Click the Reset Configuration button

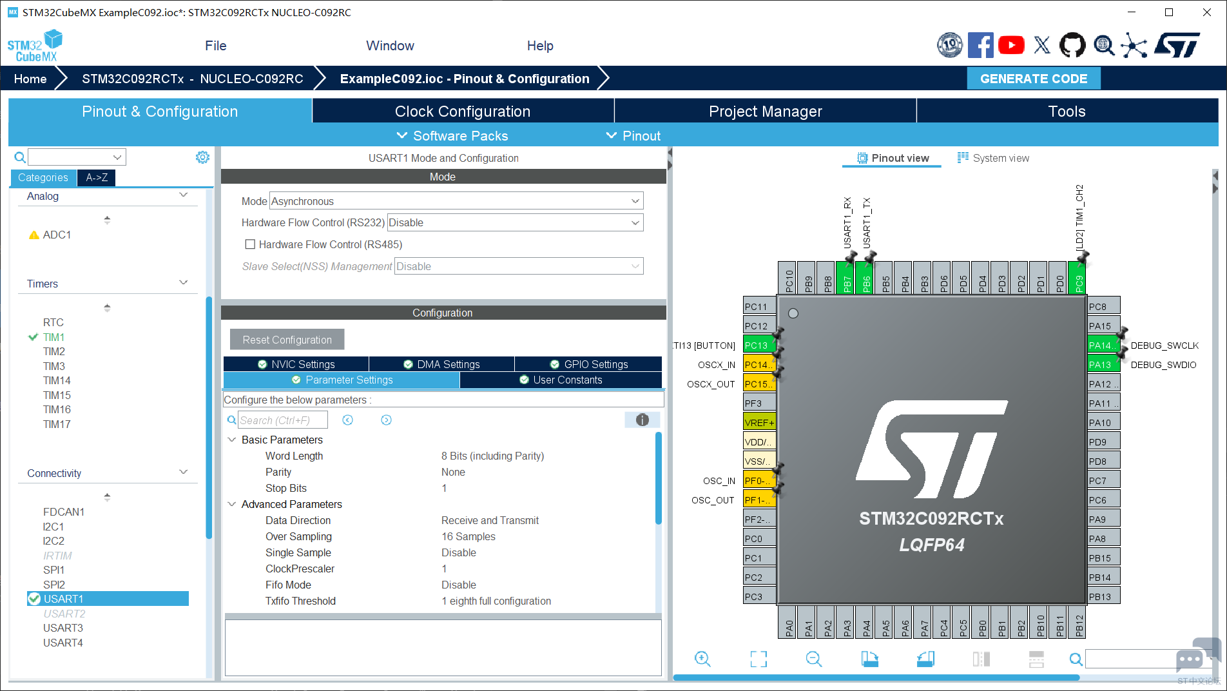pos(287,340)
